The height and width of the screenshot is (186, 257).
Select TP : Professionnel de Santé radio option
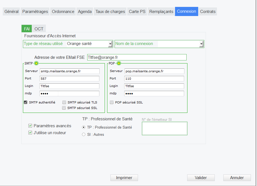[84, 127]
